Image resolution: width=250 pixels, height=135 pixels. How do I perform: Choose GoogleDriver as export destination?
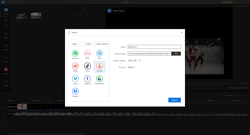coord(99,79)
